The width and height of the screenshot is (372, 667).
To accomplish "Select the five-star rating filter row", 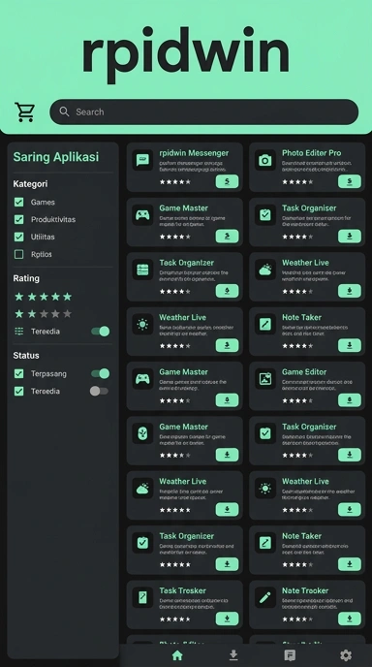I will click(43, 297).
